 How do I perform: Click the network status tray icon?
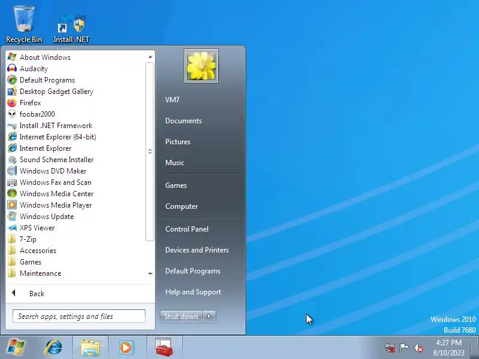pyautogui.click(x=390, y=348)
